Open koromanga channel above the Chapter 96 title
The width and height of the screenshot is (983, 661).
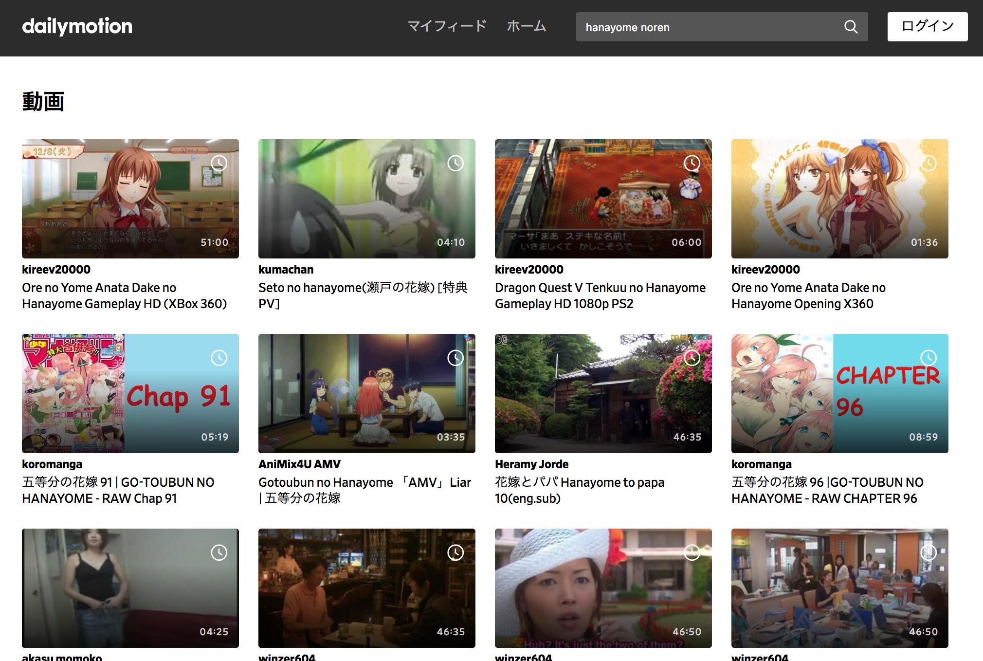(762, 464)
